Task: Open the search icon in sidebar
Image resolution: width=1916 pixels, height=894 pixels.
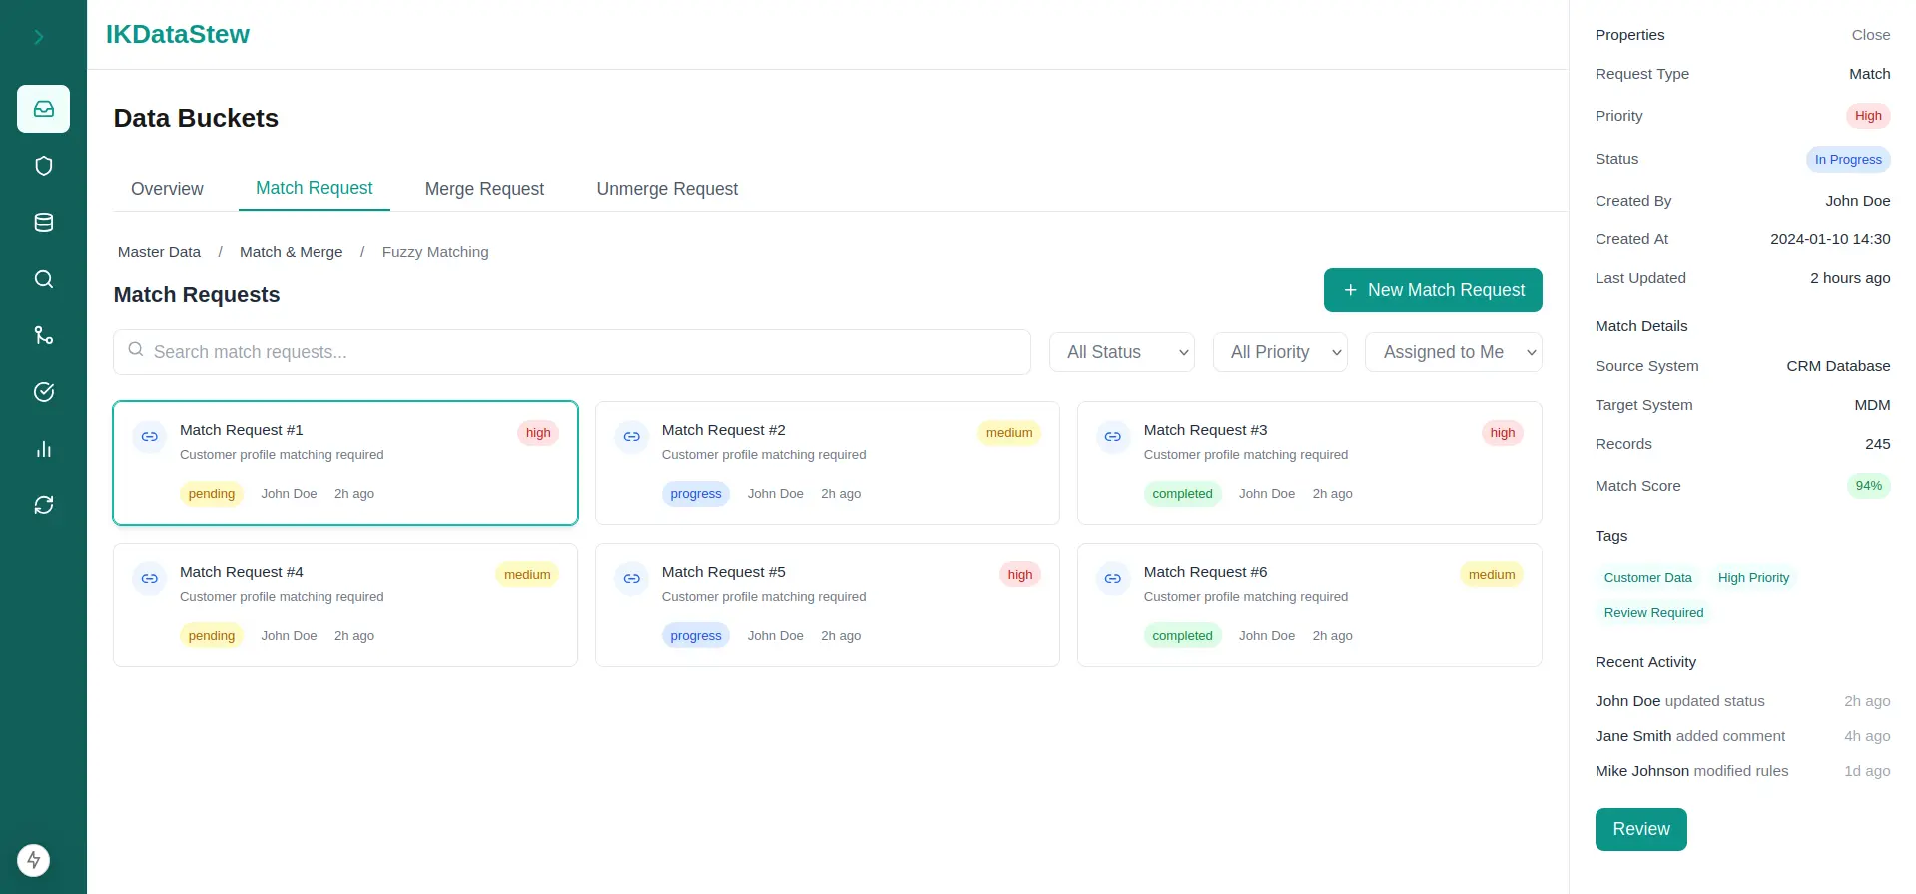Action: [x=43, y=279]
